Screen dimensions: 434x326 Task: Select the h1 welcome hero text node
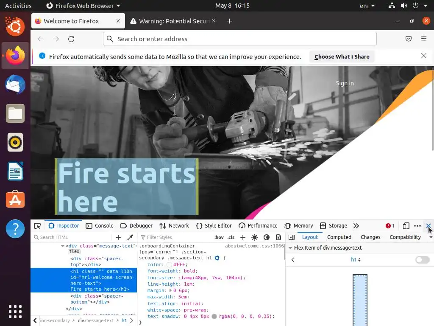(x=83, y=280)
